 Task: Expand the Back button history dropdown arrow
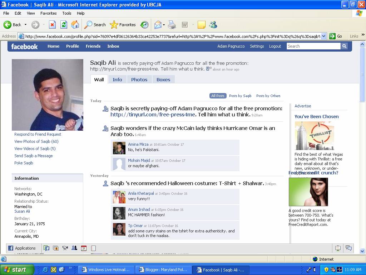(26, 25)
